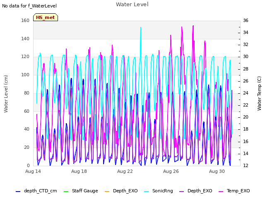Click the 24 right-axis temperature label
265x199 pixels.
[246, 93]
